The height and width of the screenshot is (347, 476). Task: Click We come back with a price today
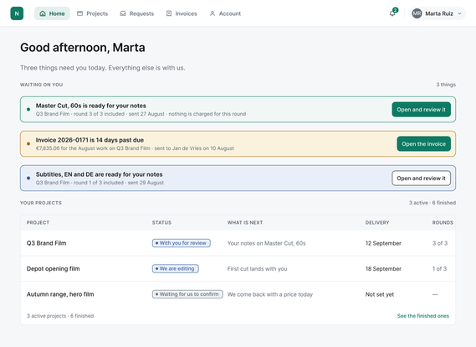click(x=270, y=294)
